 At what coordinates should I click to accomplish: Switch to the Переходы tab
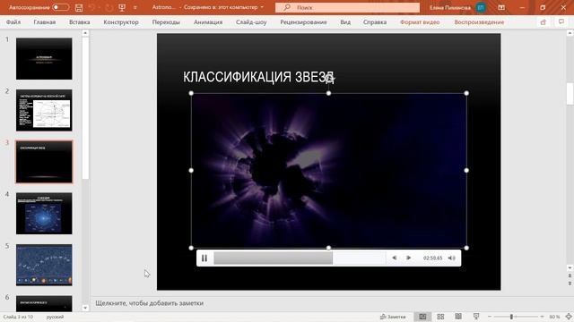(166, 22)
